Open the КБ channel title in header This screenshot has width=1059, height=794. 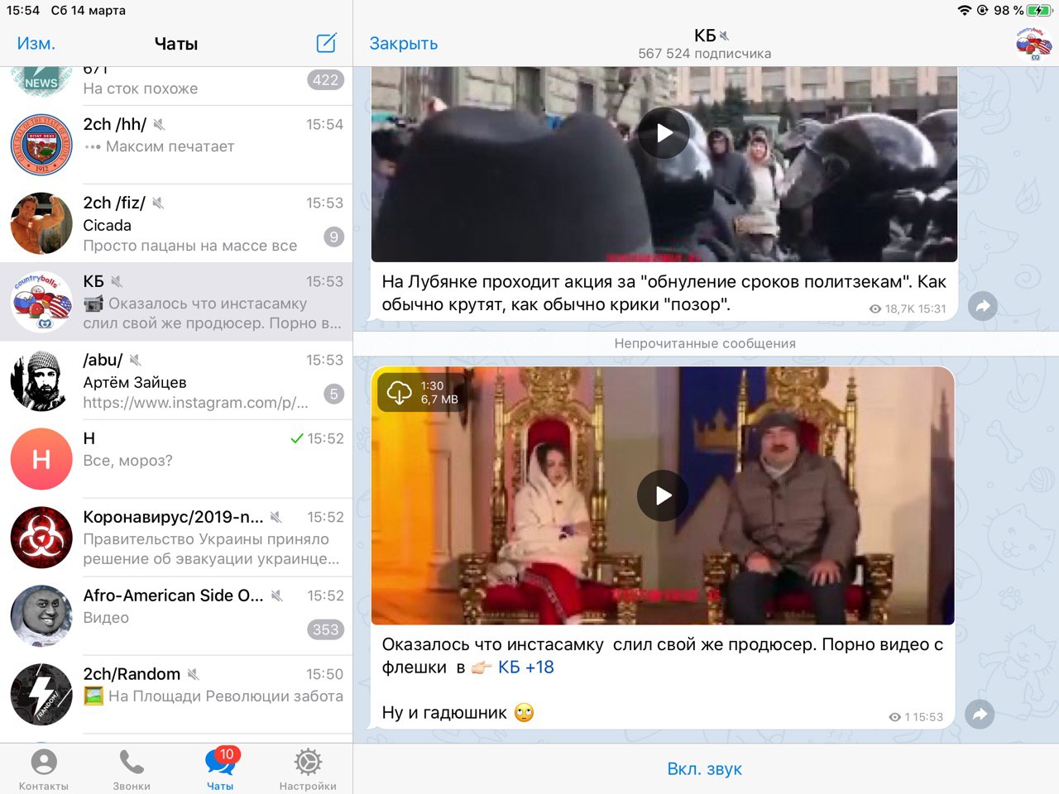click(x=705, y=36)
